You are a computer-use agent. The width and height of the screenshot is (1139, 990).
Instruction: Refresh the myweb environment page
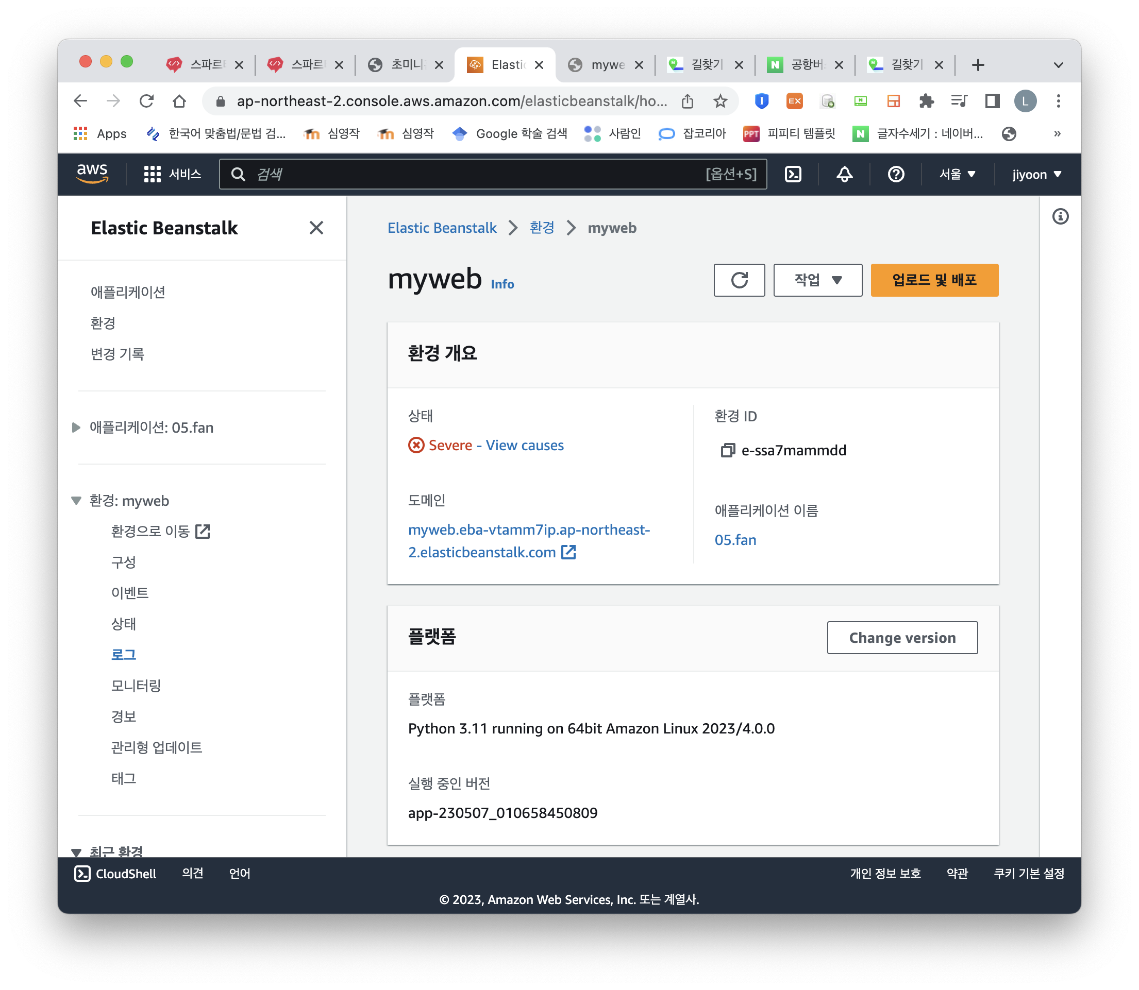[x=739, y=280]
